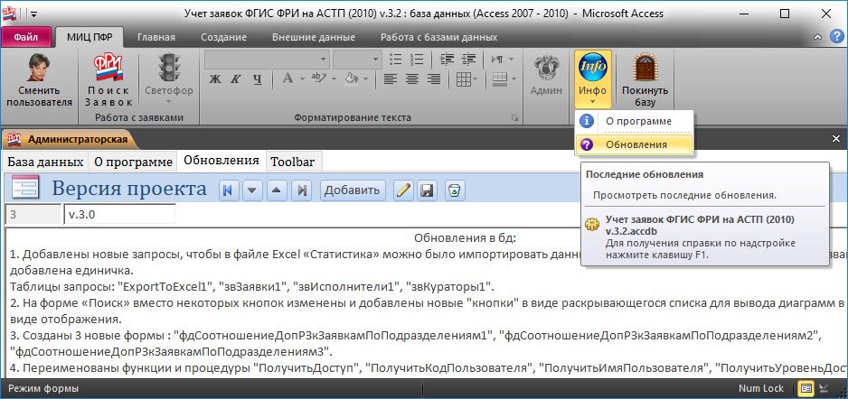Viewport: 848px width, 399px height.
Task: Switch to the Toolbar form tab
Action: [293, 162]
